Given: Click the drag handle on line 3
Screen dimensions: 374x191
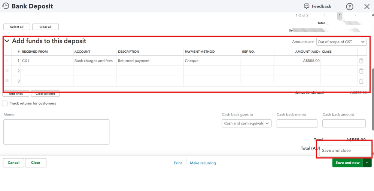Looking at the screenshot, I should (x=7, y=81).
